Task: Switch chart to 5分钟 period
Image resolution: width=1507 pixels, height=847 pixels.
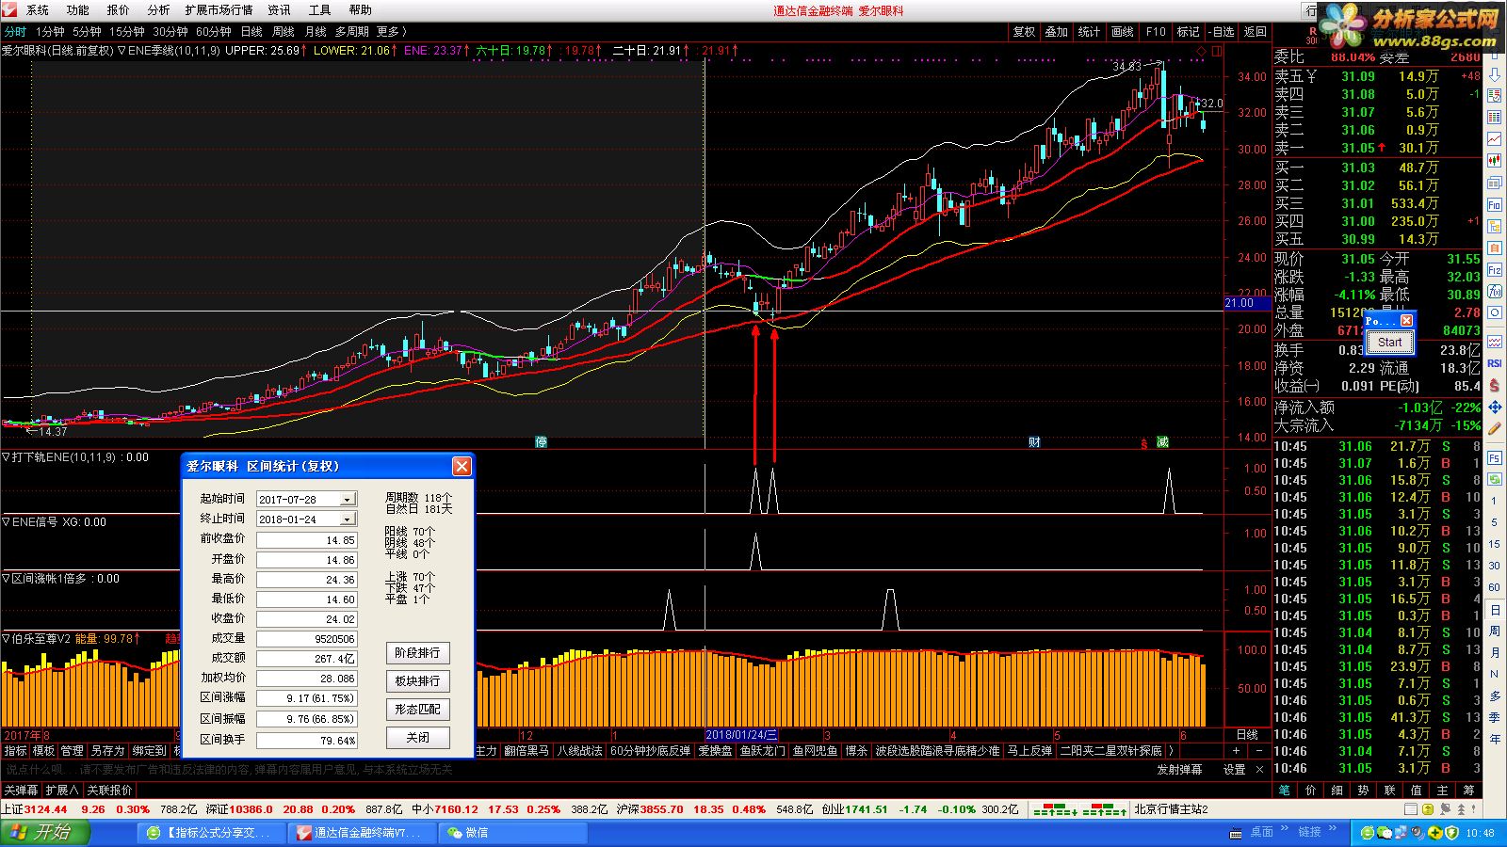Action: (87, 32)
